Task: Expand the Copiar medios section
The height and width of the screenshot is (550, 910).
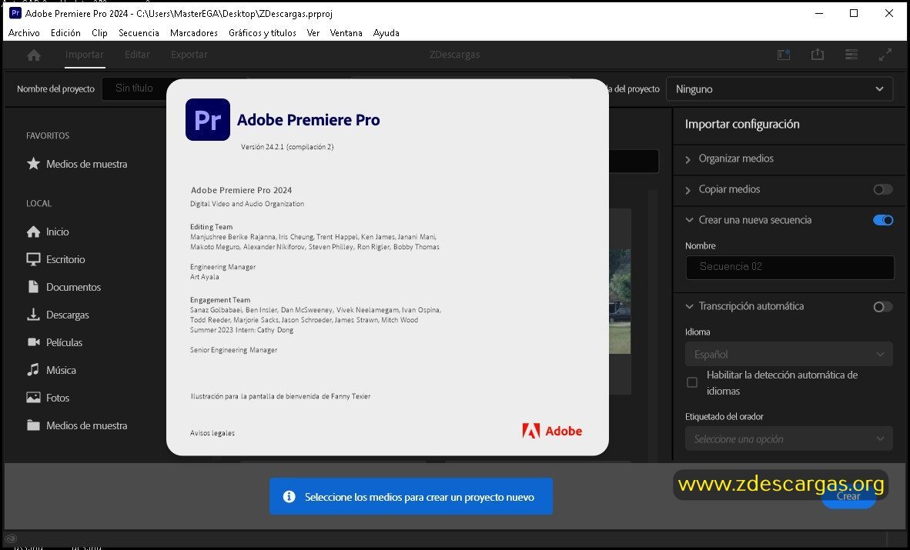Action: [688, 190]
